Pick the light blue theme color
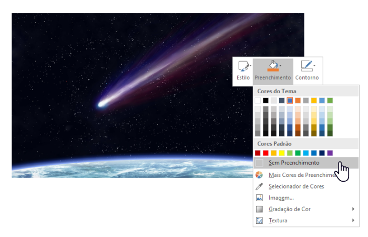368x237 pixels. click(x=322, y=101)
